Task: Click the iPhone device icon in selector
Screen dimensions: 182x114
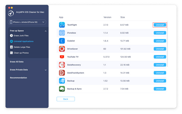Action: [11, 22]
